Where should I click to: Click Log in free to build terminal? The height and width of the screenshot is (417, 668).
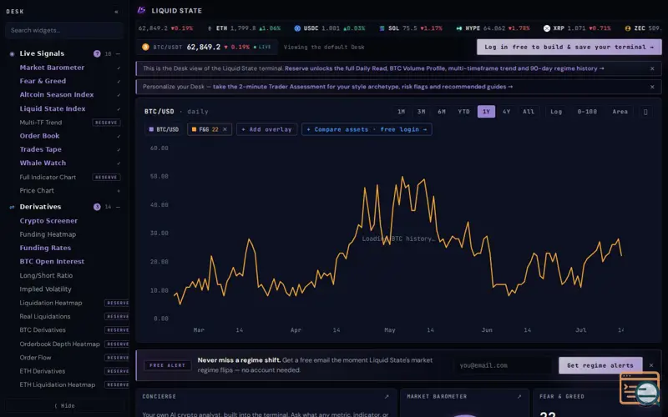coord(569,48)
